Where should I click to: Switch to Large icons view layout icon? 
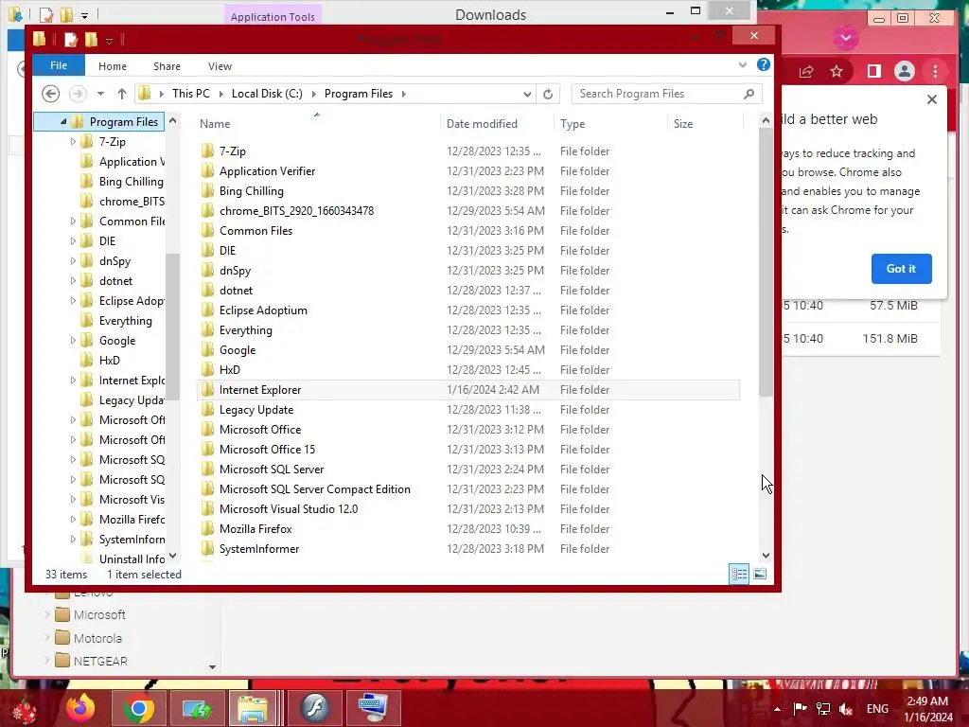point(760,574)
